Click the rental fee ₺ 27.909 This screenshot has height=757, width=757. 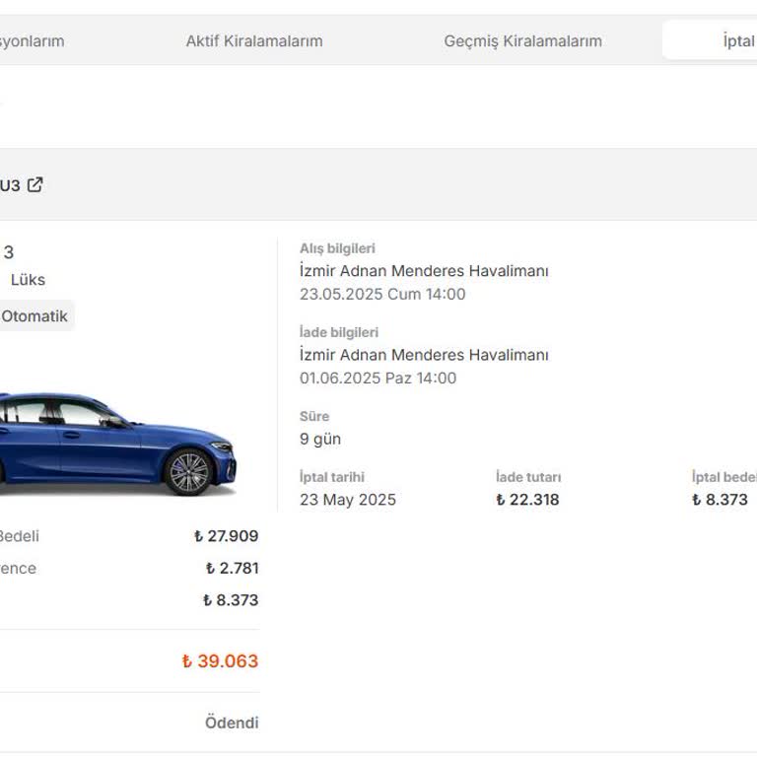coord(226,536)
